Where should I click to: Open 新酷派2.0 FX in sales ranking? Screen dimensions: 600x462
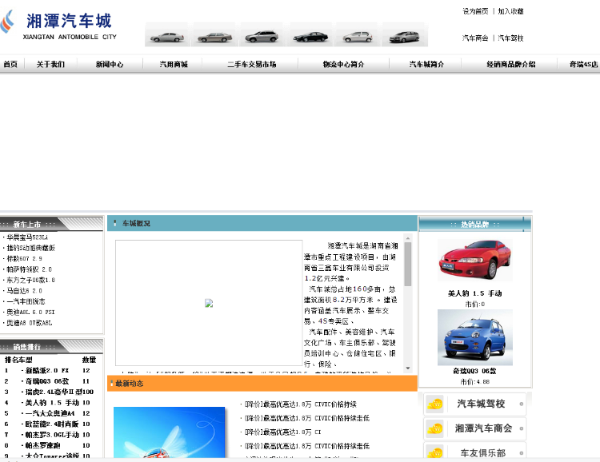tap(47, 371)
